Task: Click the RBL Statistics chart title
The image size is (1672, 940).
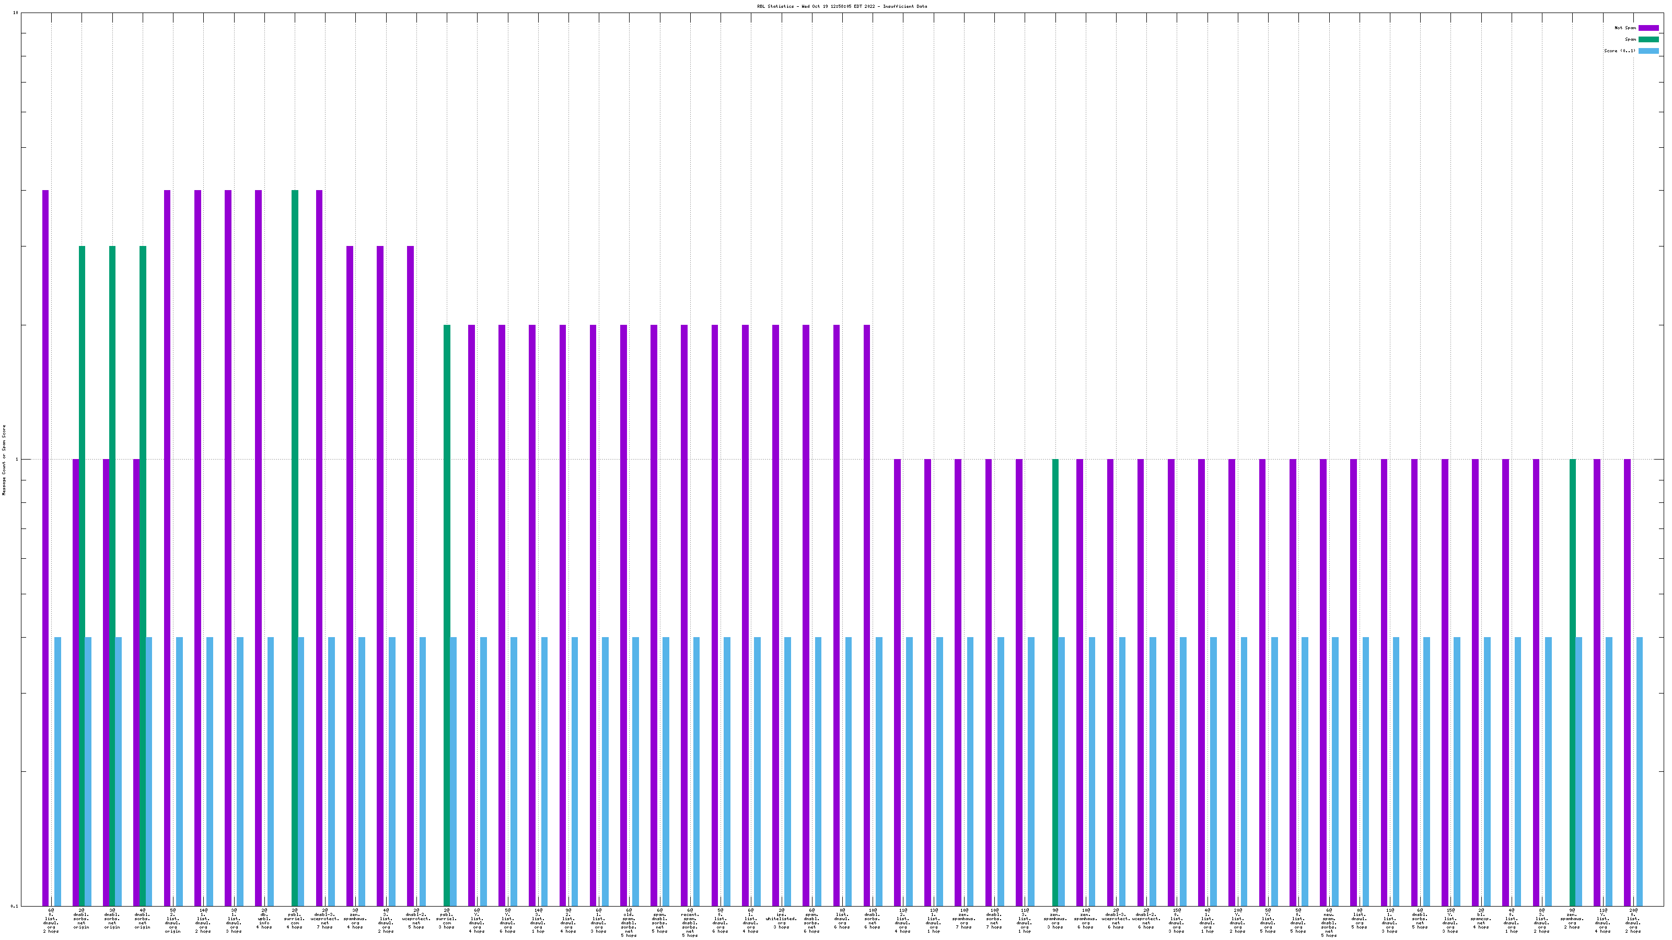Action: pyautogui.click(x=841, y=6)
